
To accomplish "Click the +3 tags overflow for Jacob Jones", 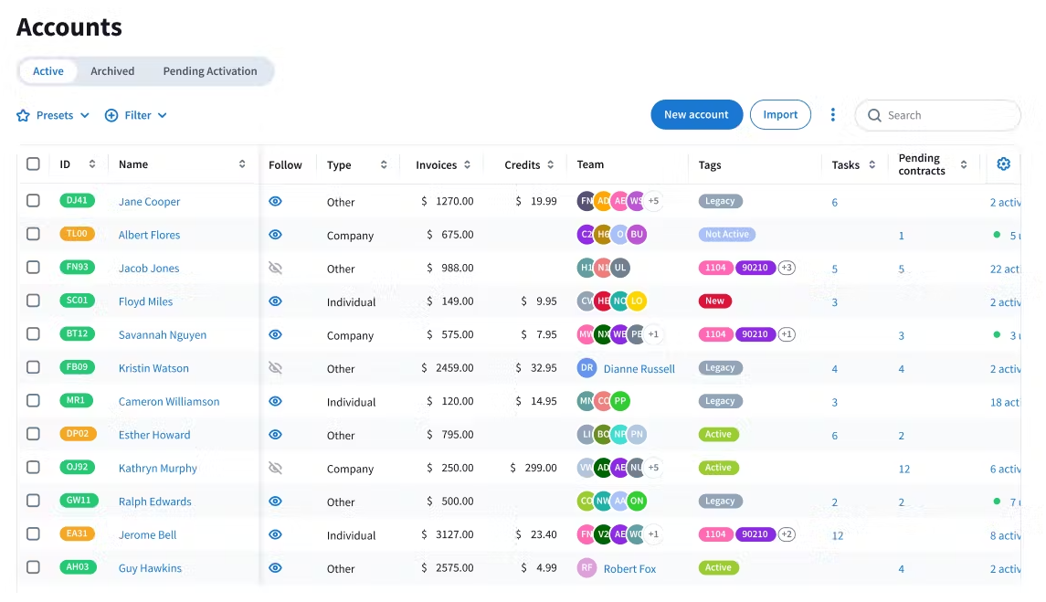I will point(787,268).
